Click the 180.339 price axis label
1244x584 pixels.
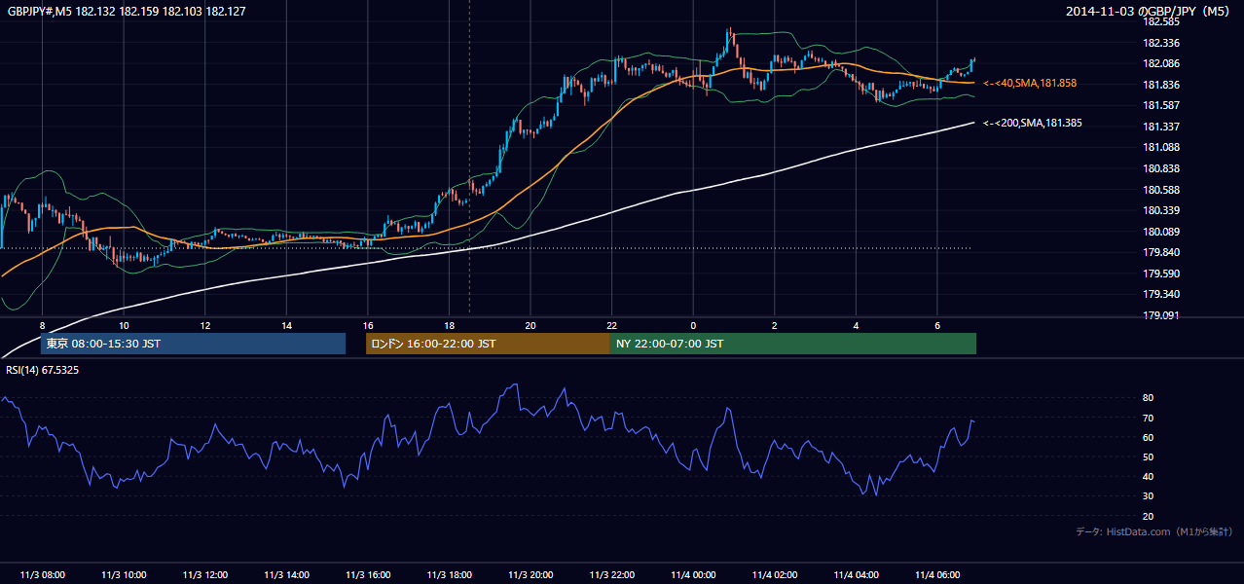(1161, 210)
